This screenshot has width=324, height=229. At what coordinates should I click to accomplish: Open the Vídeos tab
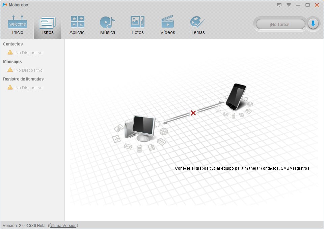(x=168, y=25)
